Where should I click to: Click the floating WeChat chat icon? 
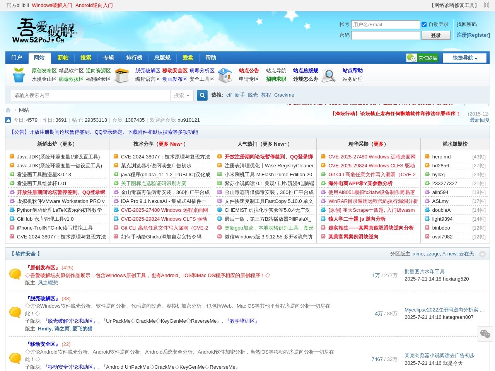pos(485,334)
